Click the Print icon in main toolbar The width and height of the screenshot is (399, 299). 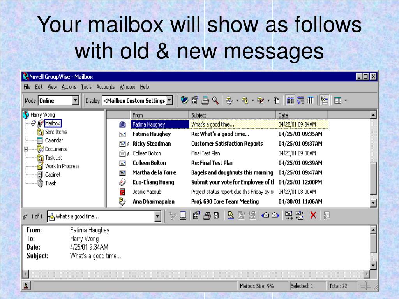tap(205, 100)
